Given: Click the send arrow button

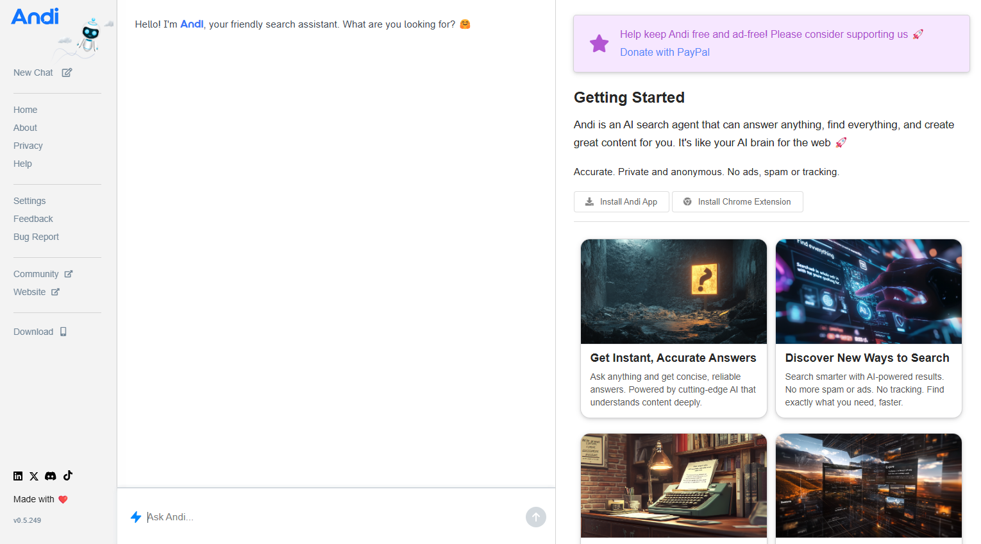Looking at the screenshot, I should pyautogui.click(x=535, y=517).
